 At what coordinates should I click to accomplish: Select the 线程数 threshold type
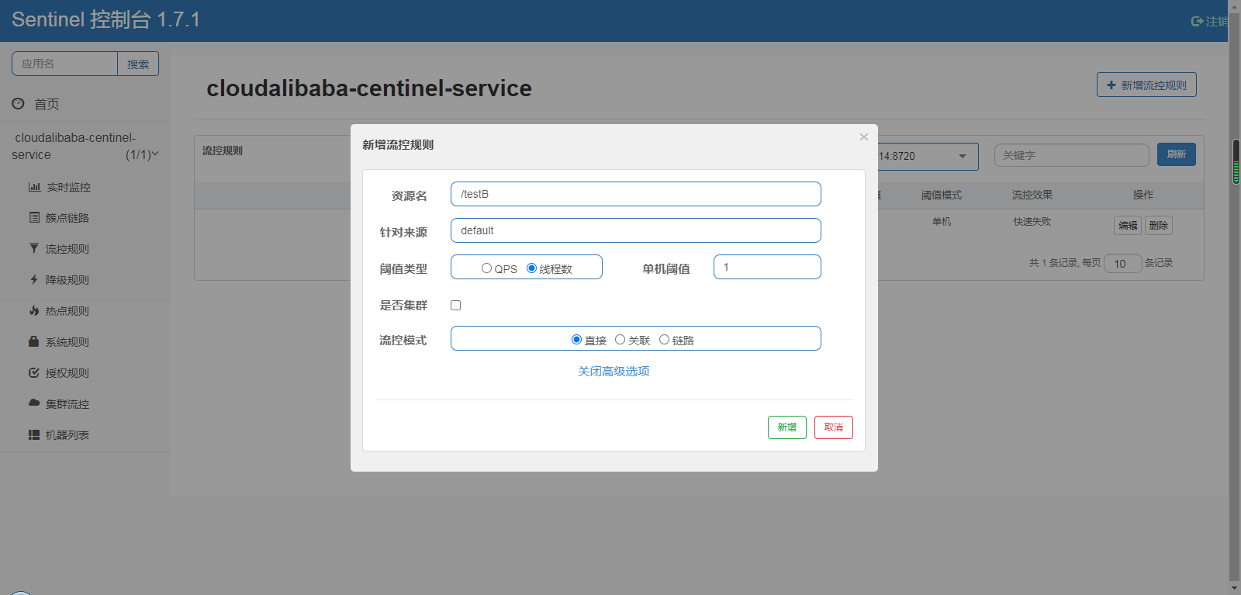531,268
